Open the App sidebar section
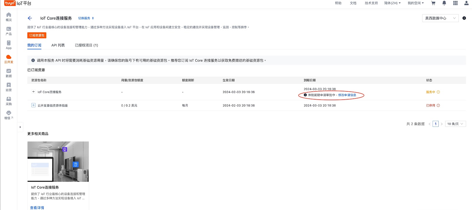472x210 pixels. (x=9, y=45)
